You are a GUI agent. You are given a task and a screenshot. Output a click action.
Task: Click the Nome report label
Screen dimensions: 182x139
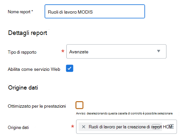(20, 12)
